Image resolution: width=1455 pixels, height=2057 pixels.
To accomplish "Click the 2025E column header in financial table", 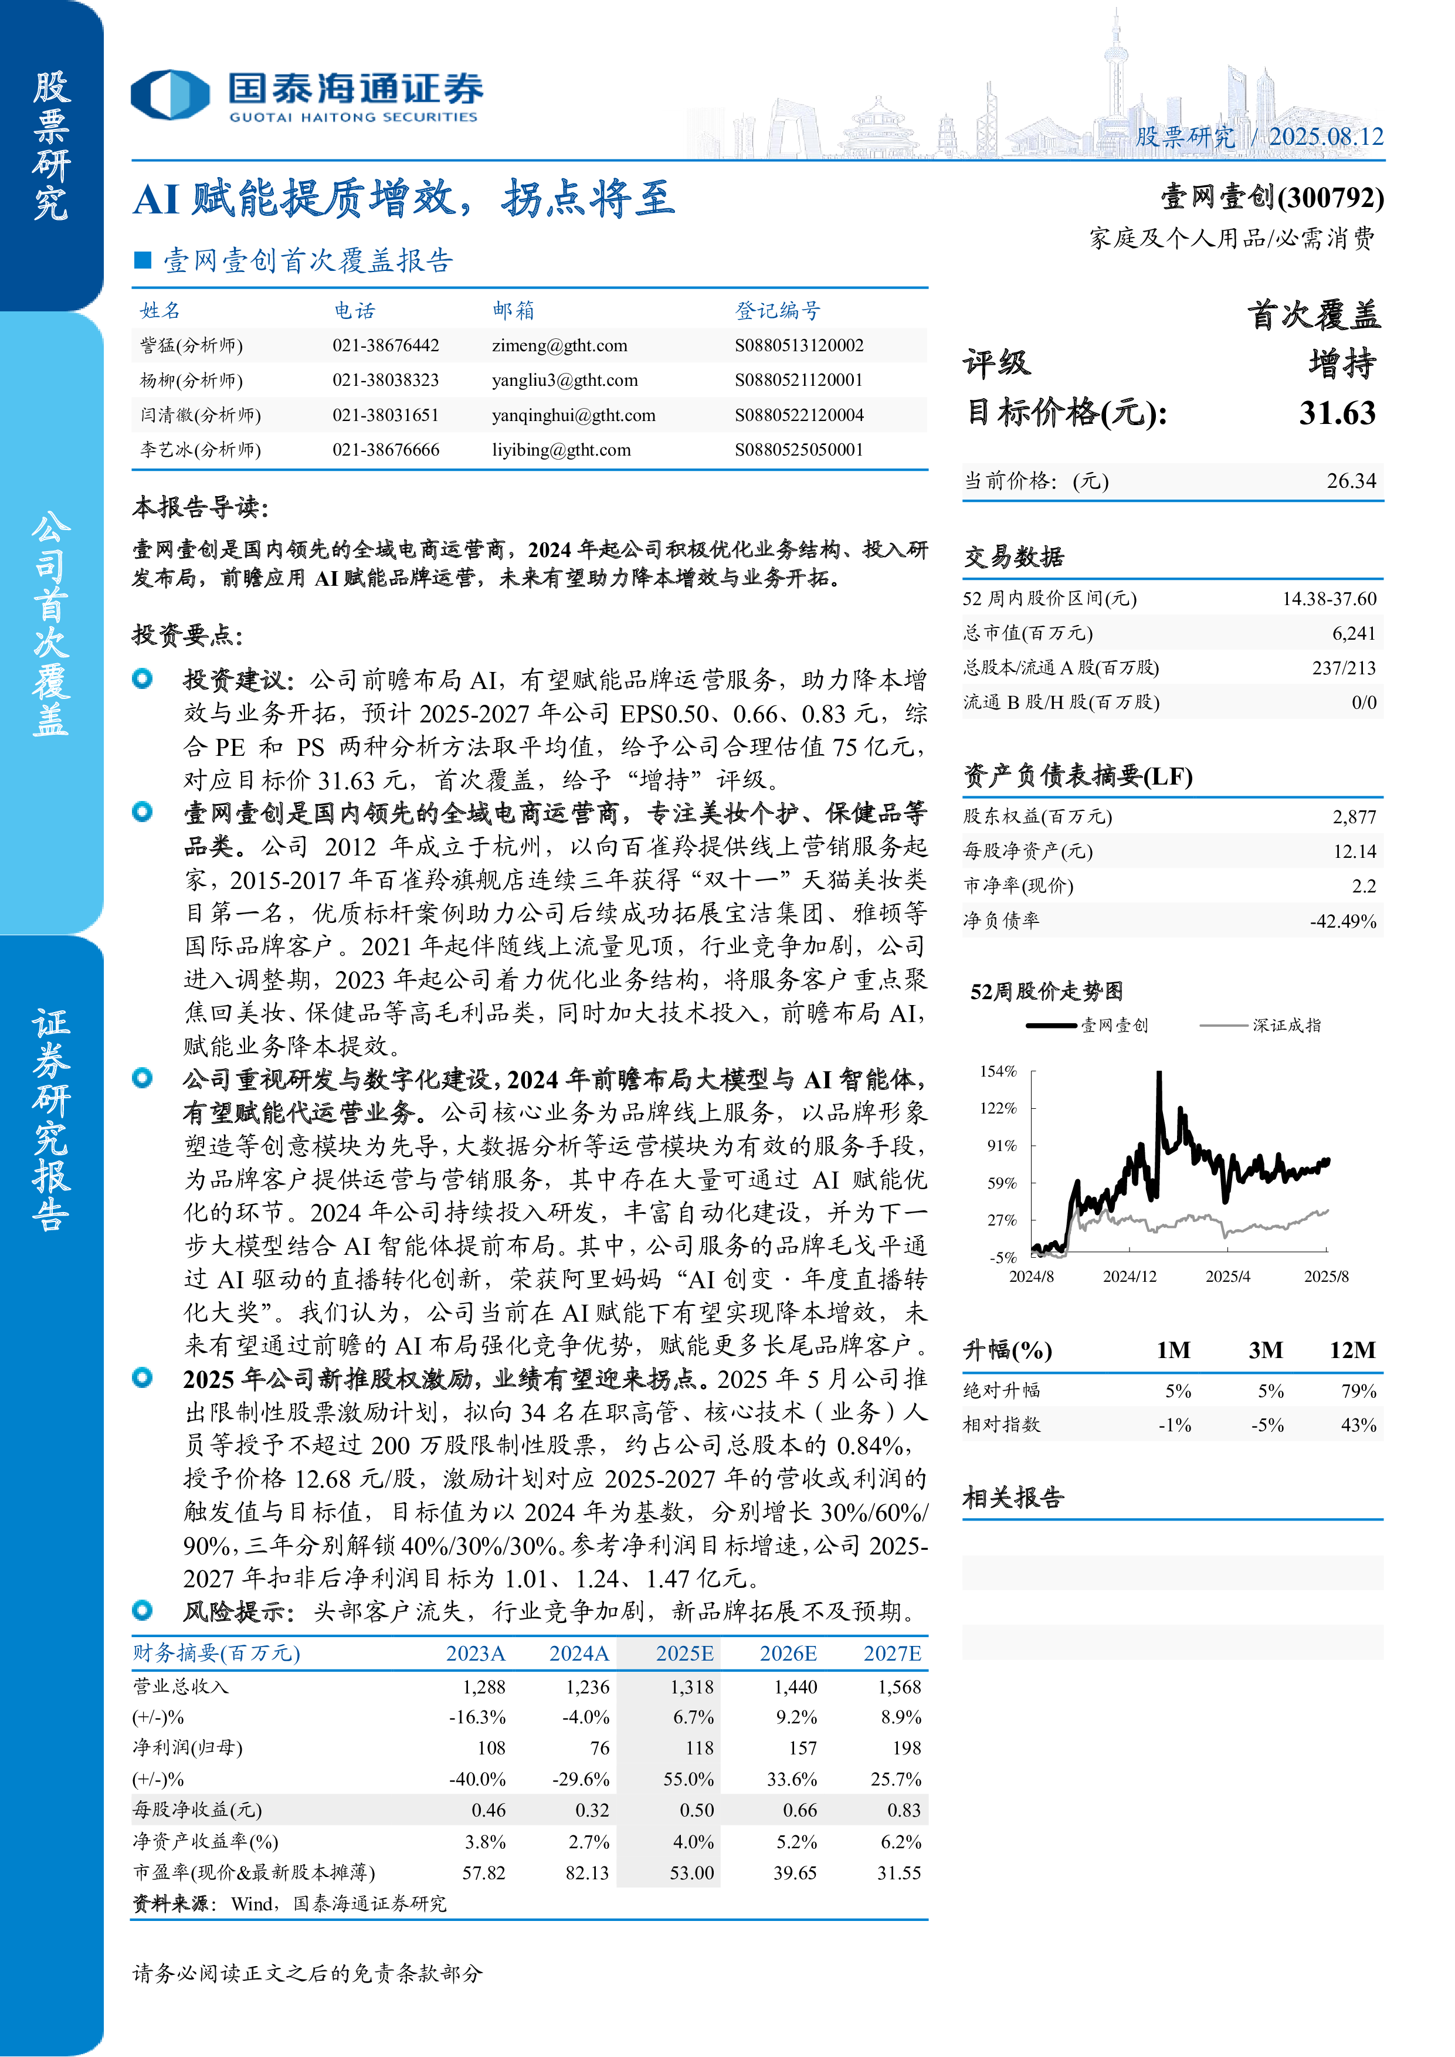I will tap(684, 1653).
